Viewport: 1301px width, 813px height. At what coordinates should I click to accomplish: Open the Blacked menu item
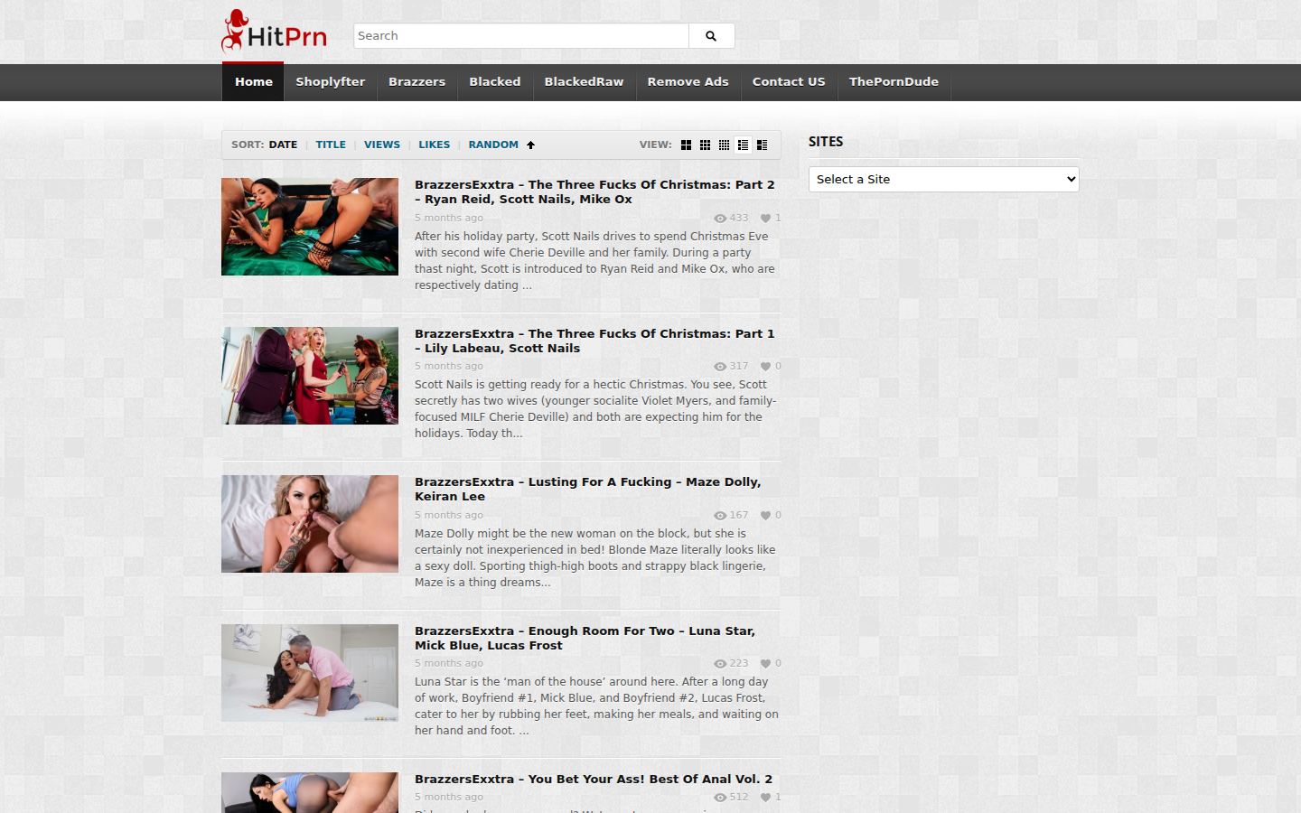[x=494, y=81]
